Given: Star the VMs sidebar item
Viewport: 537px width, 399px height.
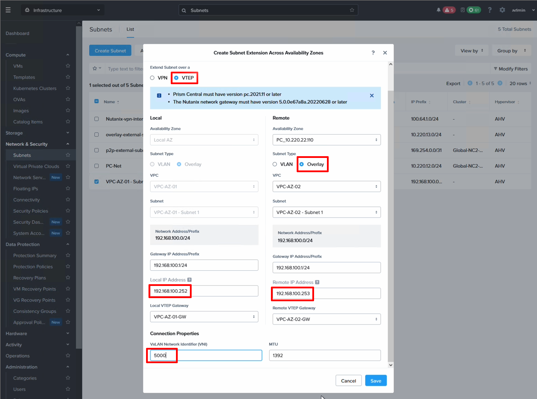Looking at the screenshot, I should click(x=68, y=66).
